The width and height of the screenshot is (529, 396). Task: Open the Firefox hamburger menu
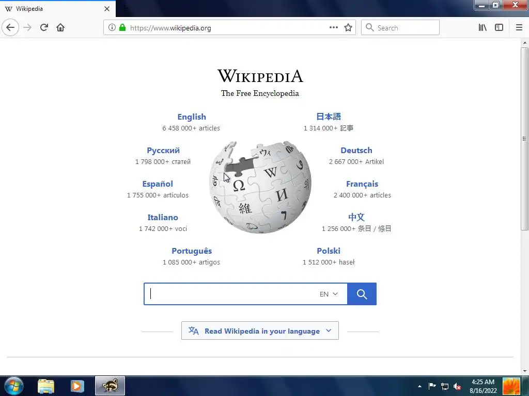point(519,28)
